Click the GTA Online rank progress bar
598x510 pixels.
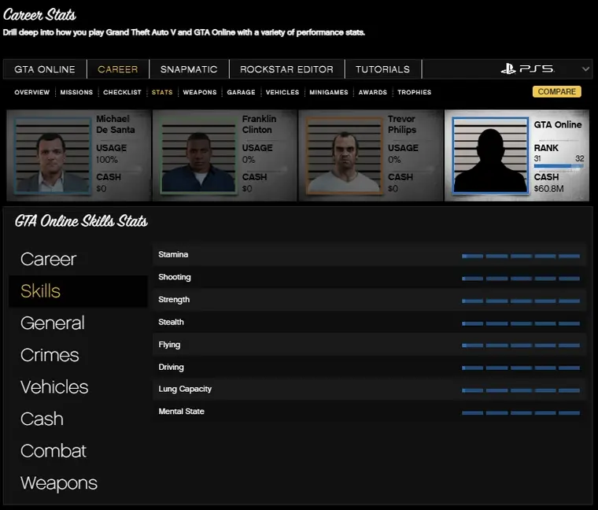(558, 166)
